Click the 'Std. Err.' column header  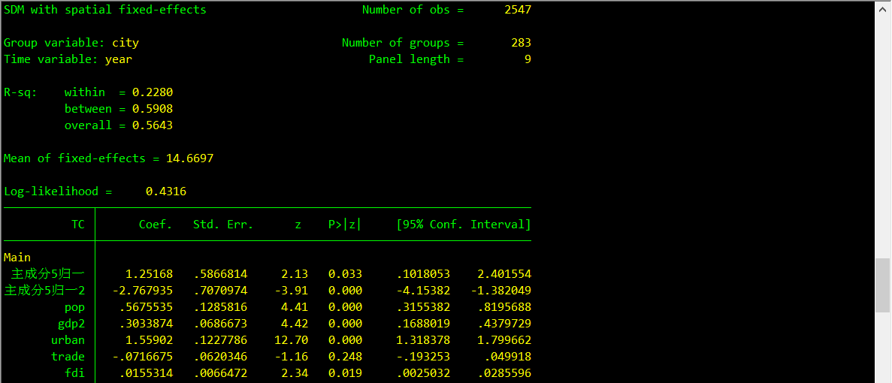pos(223,225)
